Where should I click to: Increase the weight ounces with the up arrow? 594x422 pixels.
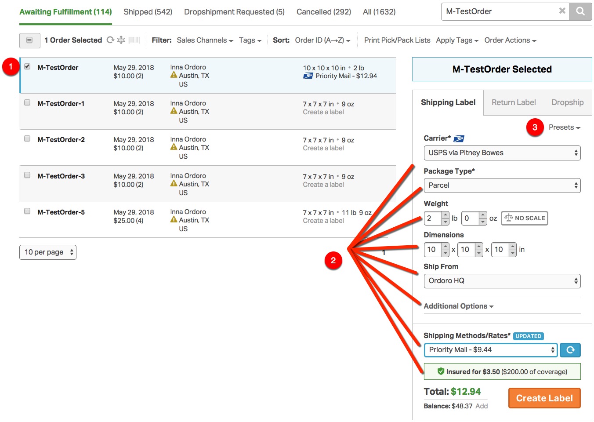(483, 215)
